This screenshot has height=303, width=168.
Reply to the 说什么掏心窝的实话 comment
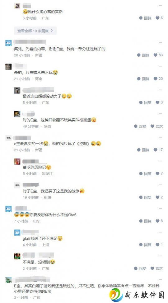click(145, 18)
